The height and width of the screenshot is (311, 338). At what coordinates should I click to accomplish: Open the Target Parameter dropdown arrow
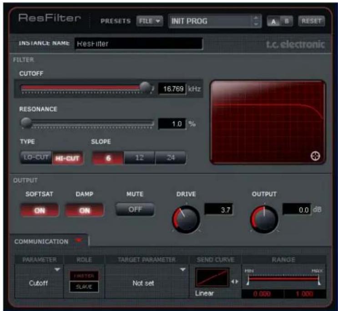(x=182, y=270)
